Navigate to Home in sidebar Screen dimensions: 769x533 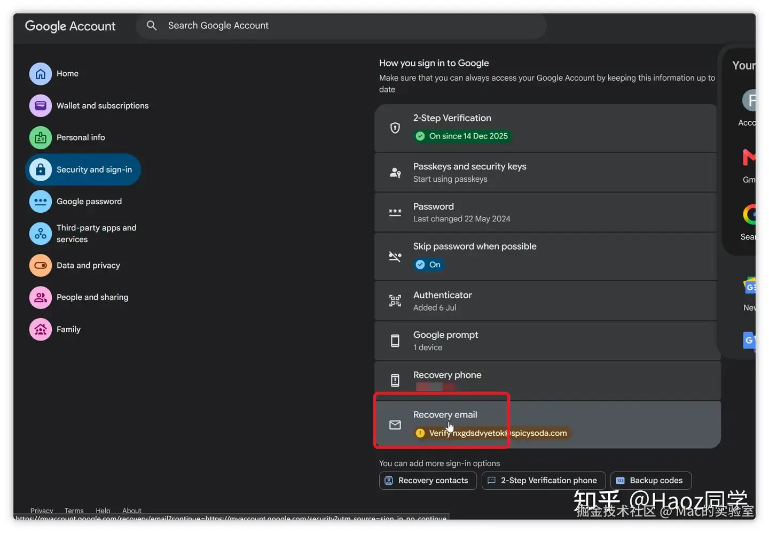(x=67, y=74)
